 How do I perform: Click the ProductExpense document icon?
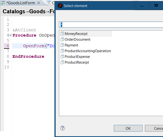(62, 57)
